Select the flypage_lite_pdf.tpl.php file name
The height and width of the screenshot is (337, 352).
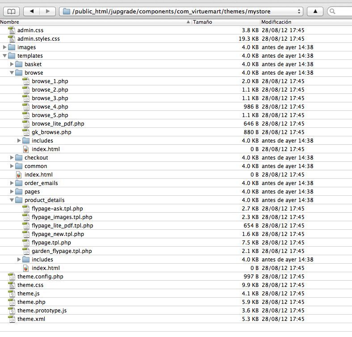click(63, 226)
